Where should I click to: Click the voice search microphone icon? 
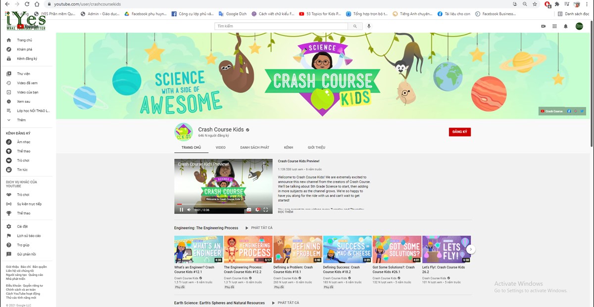coord(369,26)
